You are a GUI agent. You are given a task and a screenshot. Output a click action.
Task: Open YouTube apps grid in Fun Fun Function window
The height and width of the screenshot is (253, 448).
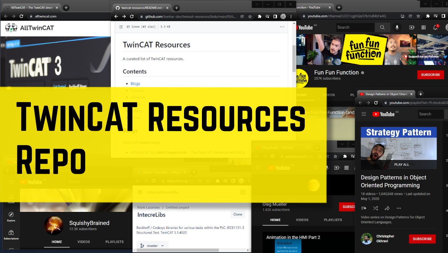(424, 27)
